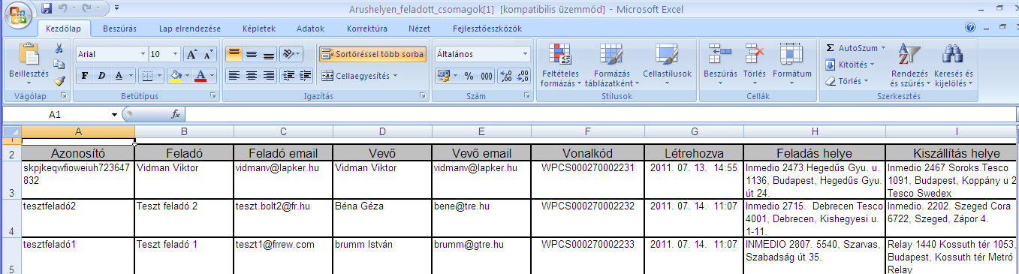Toggle bottom vertical alignment

(x=269, y=54)
